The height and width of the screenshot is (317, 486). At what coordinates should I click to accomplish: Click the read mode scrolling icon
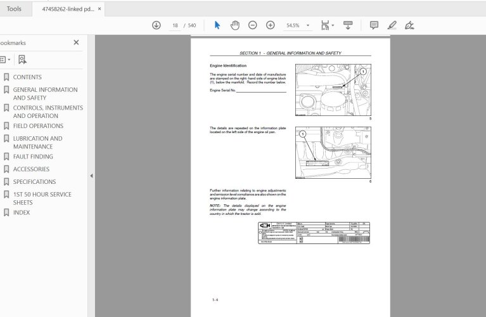pos(348,25)
